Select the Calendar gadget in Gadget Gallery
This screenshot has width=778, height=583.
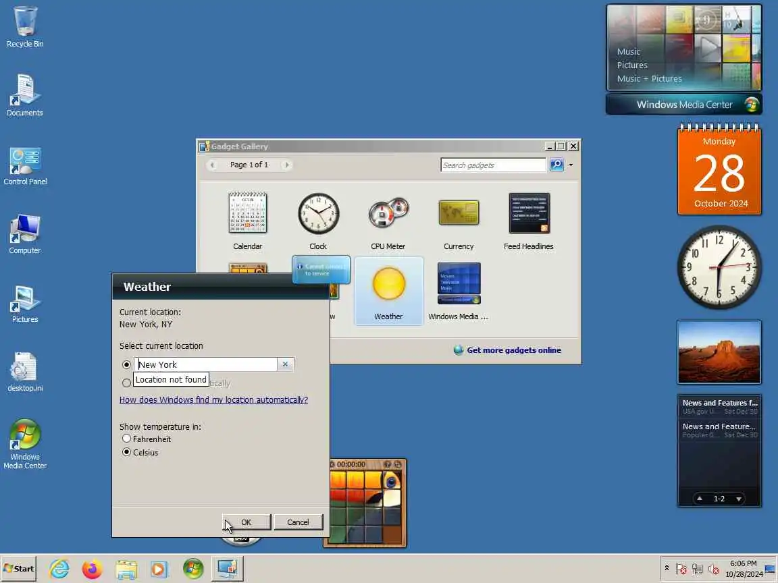pyautogui.click(x=248, y=221)
